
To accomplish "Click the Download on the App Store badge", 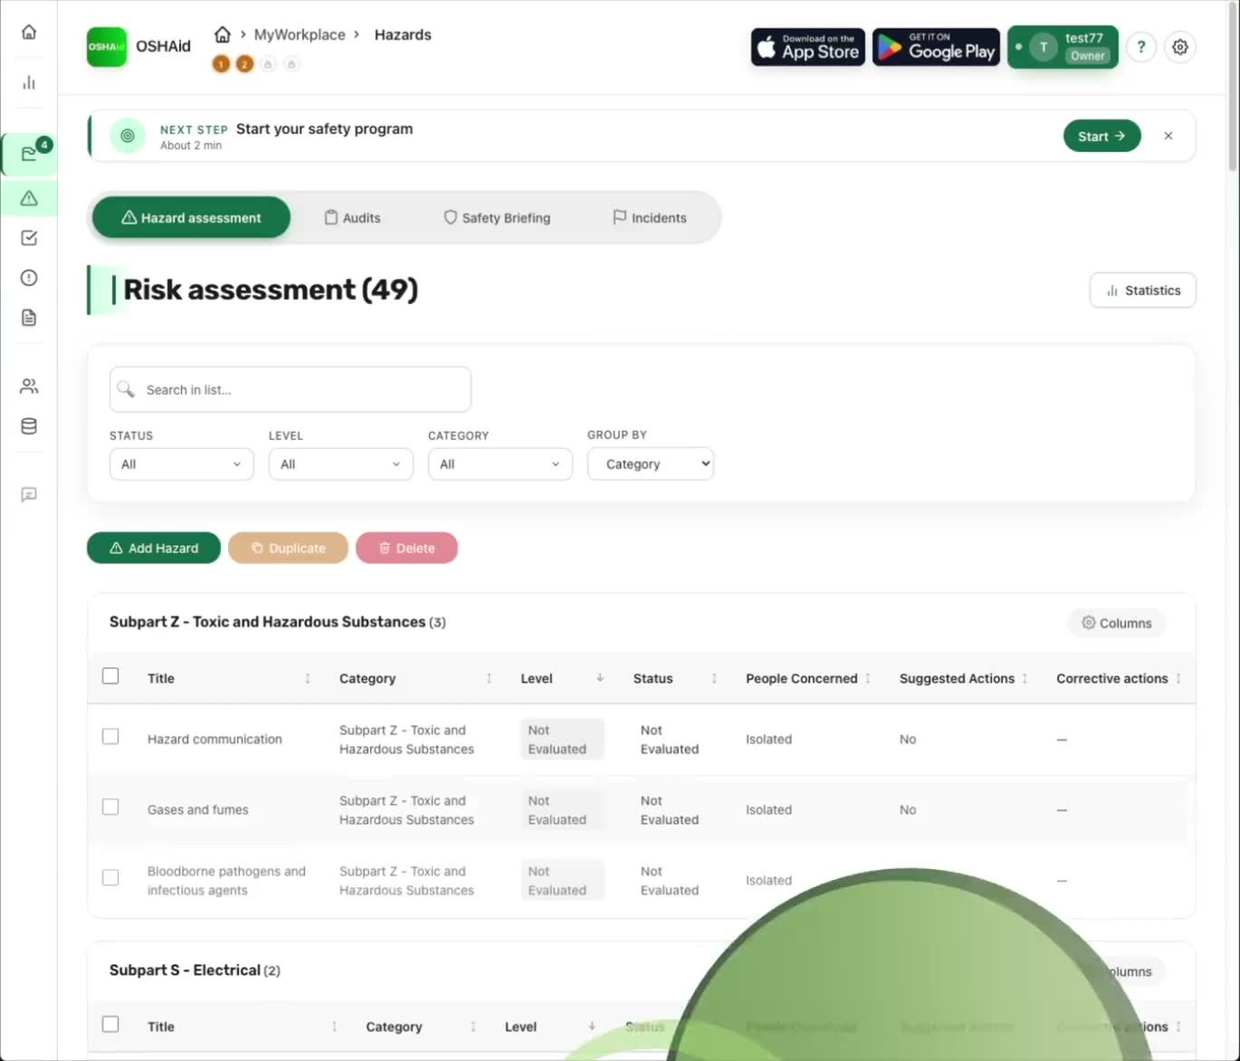I will pyautogui.click(x=807, y=47).
